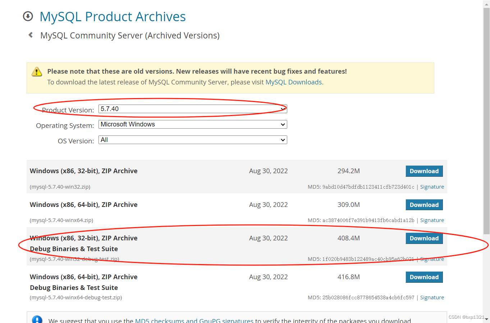Open Signature link for mysql-5.7.40-win32.zip
This screenshot has width=490, height=323.
click(432, 187)
